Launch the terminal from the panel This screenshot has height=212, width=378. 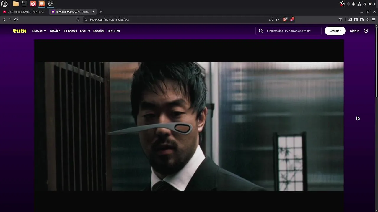tap(24, 4)
